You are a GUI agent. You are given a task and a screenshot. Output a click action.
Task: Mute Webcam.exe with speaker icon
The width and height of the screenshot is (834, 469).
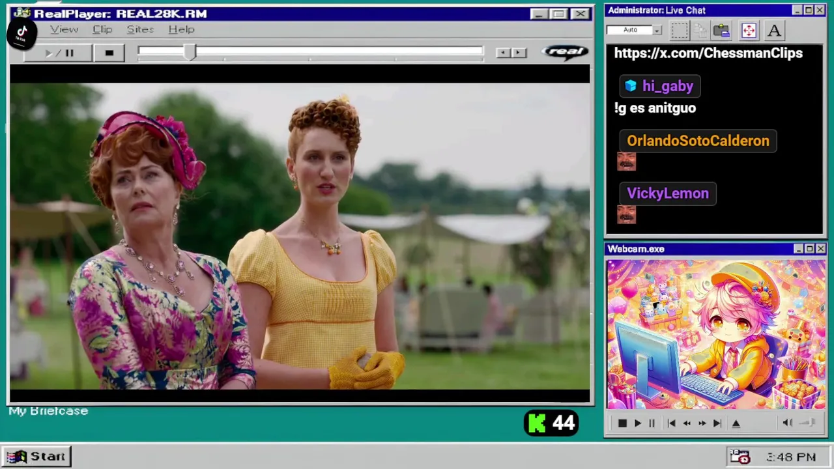tap(787, 423)
